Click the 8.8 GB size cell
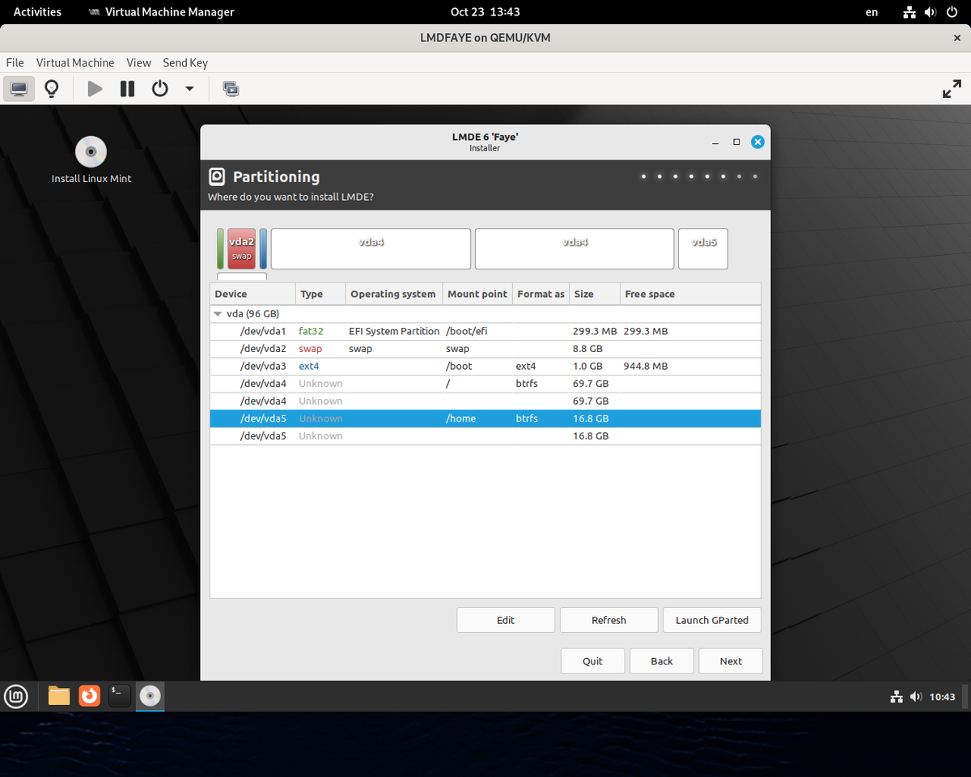The height and width of the screenshot is (777, 971). pyautogui.click(x=587, y=349)
